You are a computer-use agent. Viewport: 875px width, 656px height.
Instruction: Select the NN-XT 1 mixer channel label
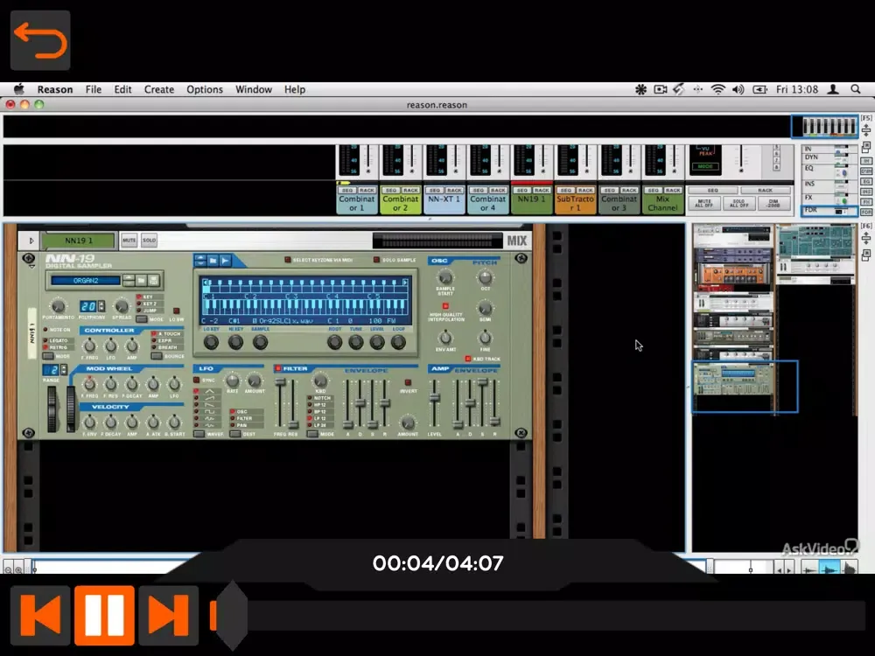point(444,203)
